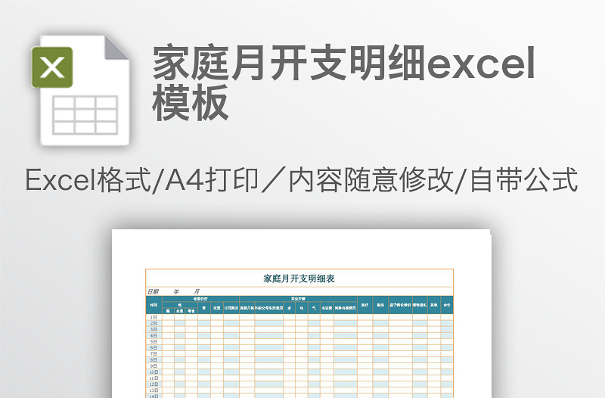Select the 时间 column header
The image size is (605, 398).
coord(154,304)
